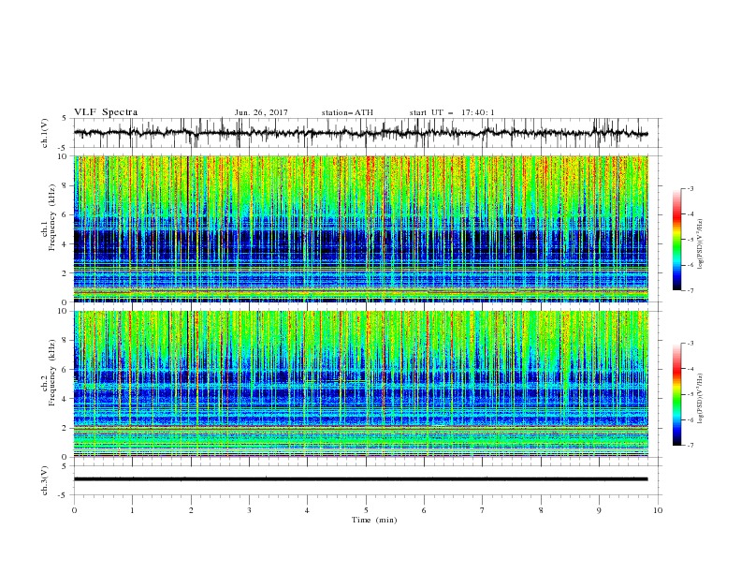This screenshot has height=573, width=741.
Task: Click ch.1 frequency axis tick "8"
Action: 66,185
